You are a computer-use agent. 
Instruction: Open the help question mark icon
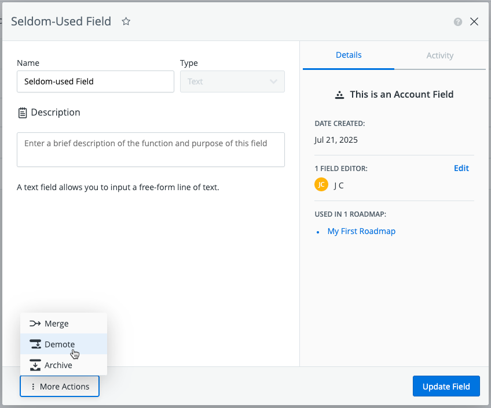pos(458,22)
